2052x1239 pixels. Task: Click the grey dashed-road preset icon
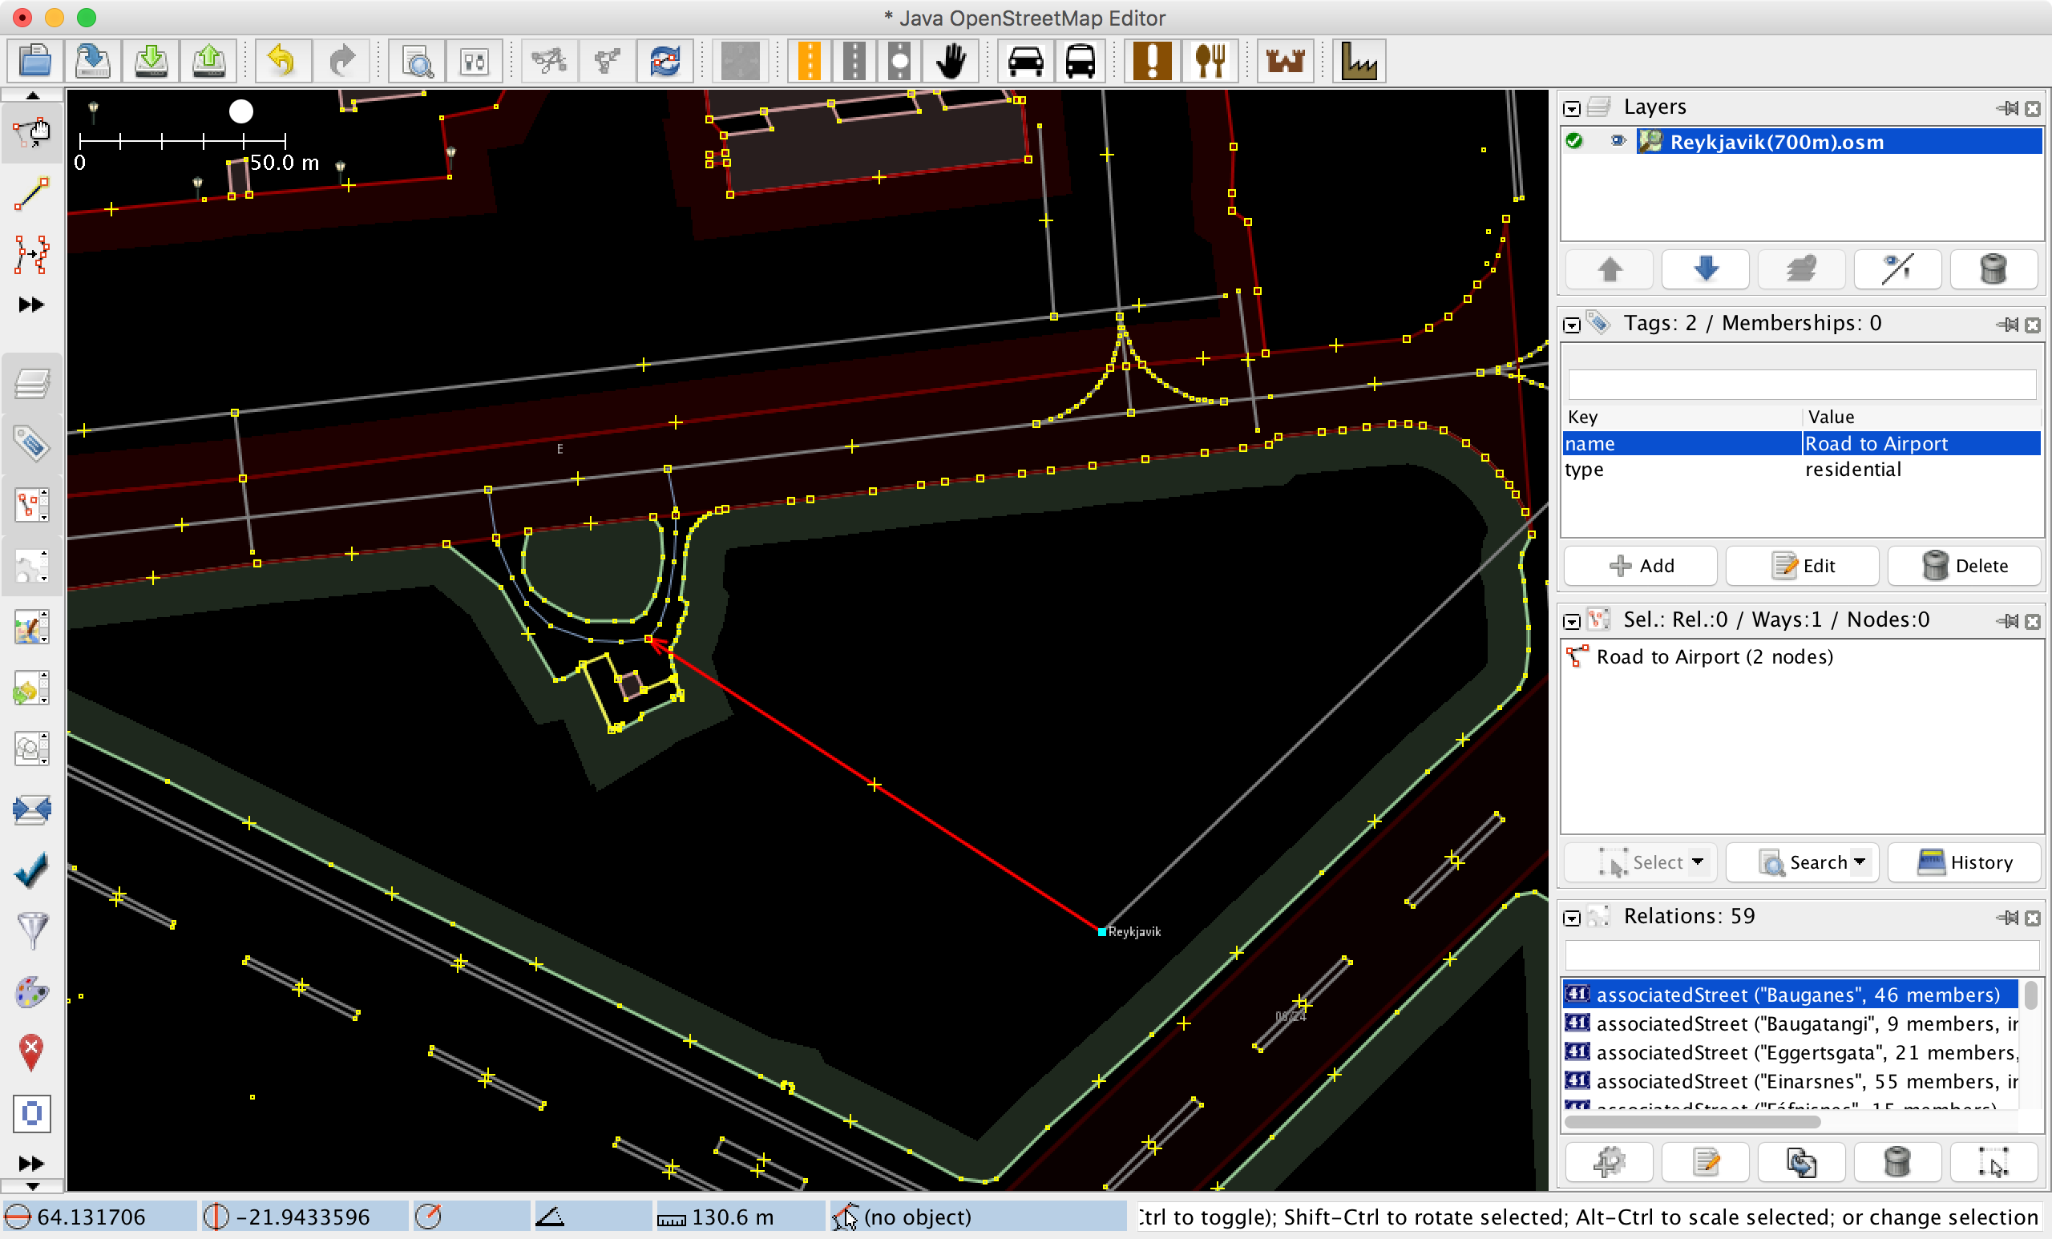pyautogui.click(x=854, y=61)
